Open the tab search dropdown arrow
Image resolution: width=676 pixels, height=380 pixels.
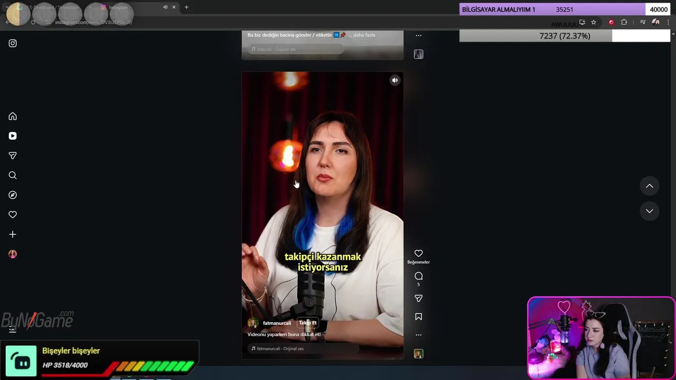pos(7,7)
